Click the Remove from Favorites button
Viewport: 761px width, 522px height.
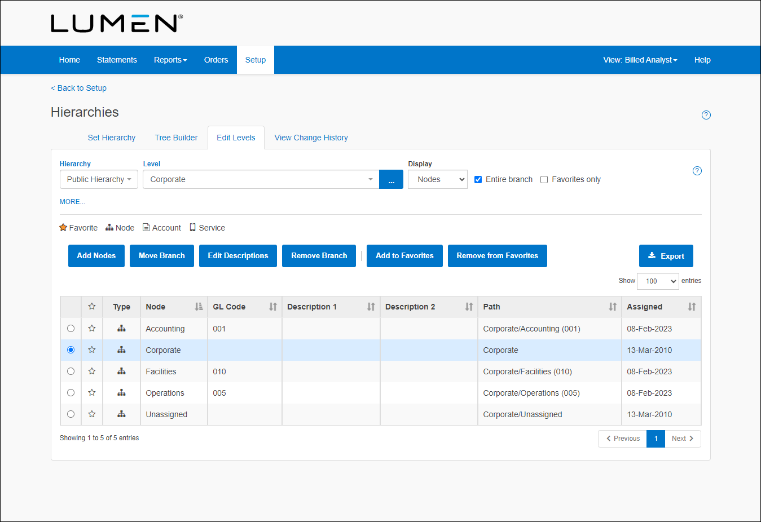tap(498, 255)
